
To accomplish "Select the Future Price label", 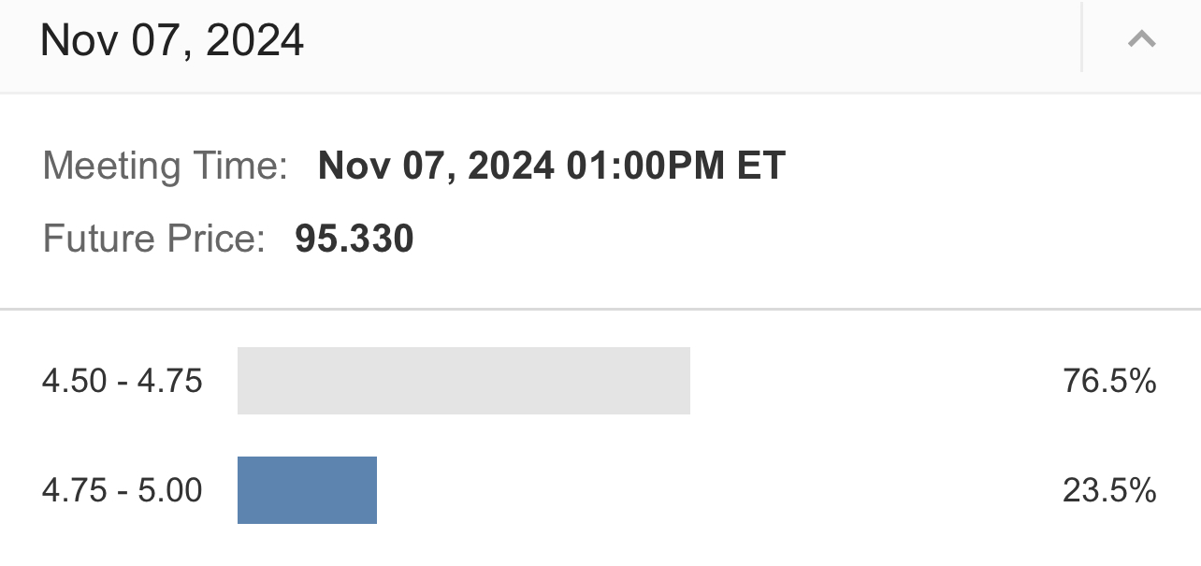I will click(154, 239).
